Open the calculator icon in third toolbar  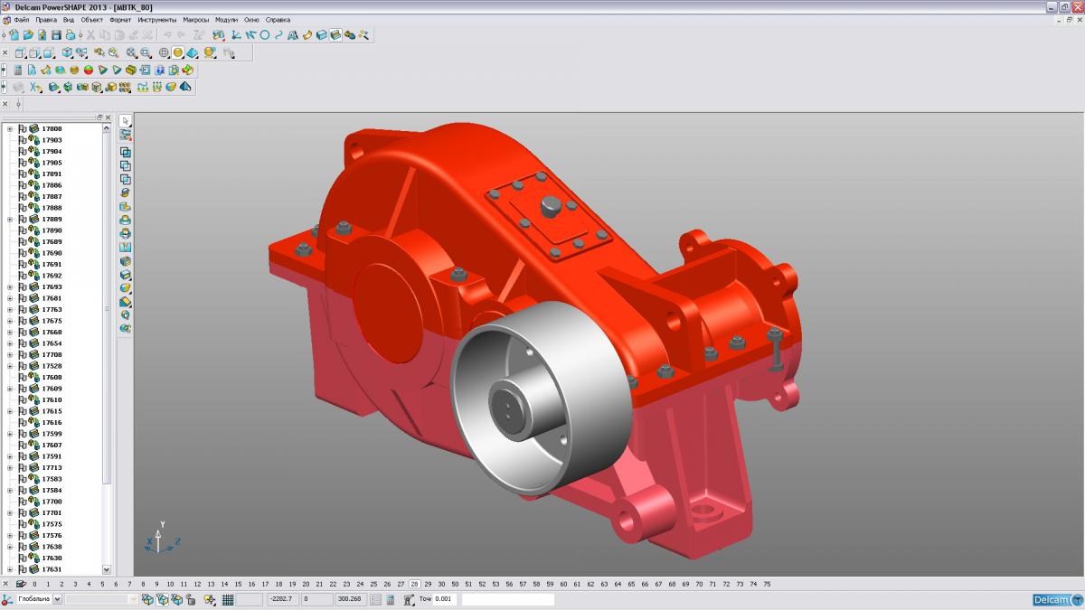pyautogui.click(x=18, y=70)
